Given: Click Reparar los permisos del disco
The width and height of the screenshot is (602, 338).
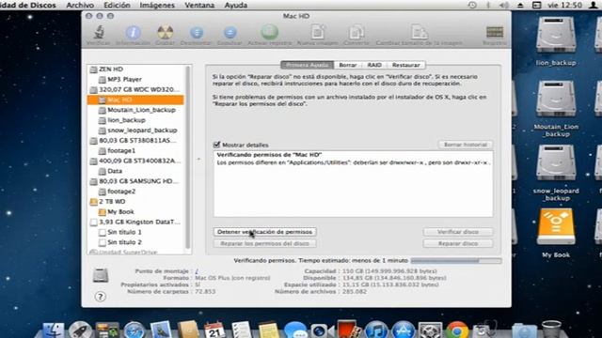Looking at the screenshot, I should 264,243.
